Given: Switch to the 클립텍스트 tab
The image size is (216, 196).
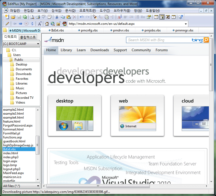Looking at the screenshot, I should (x=28, y=37).
